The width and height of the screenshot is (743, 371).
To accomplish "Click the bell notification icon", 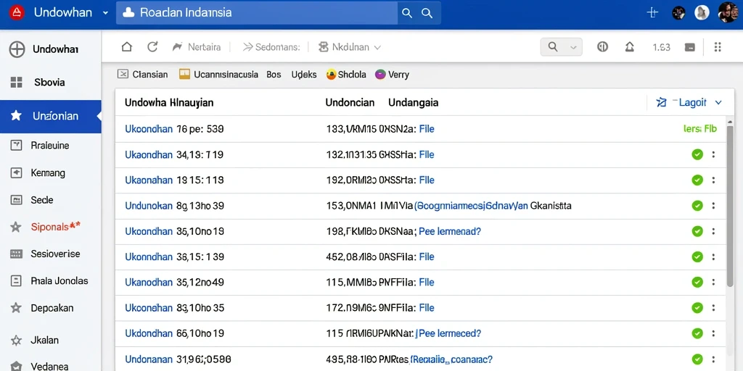I will click(630, 47).
